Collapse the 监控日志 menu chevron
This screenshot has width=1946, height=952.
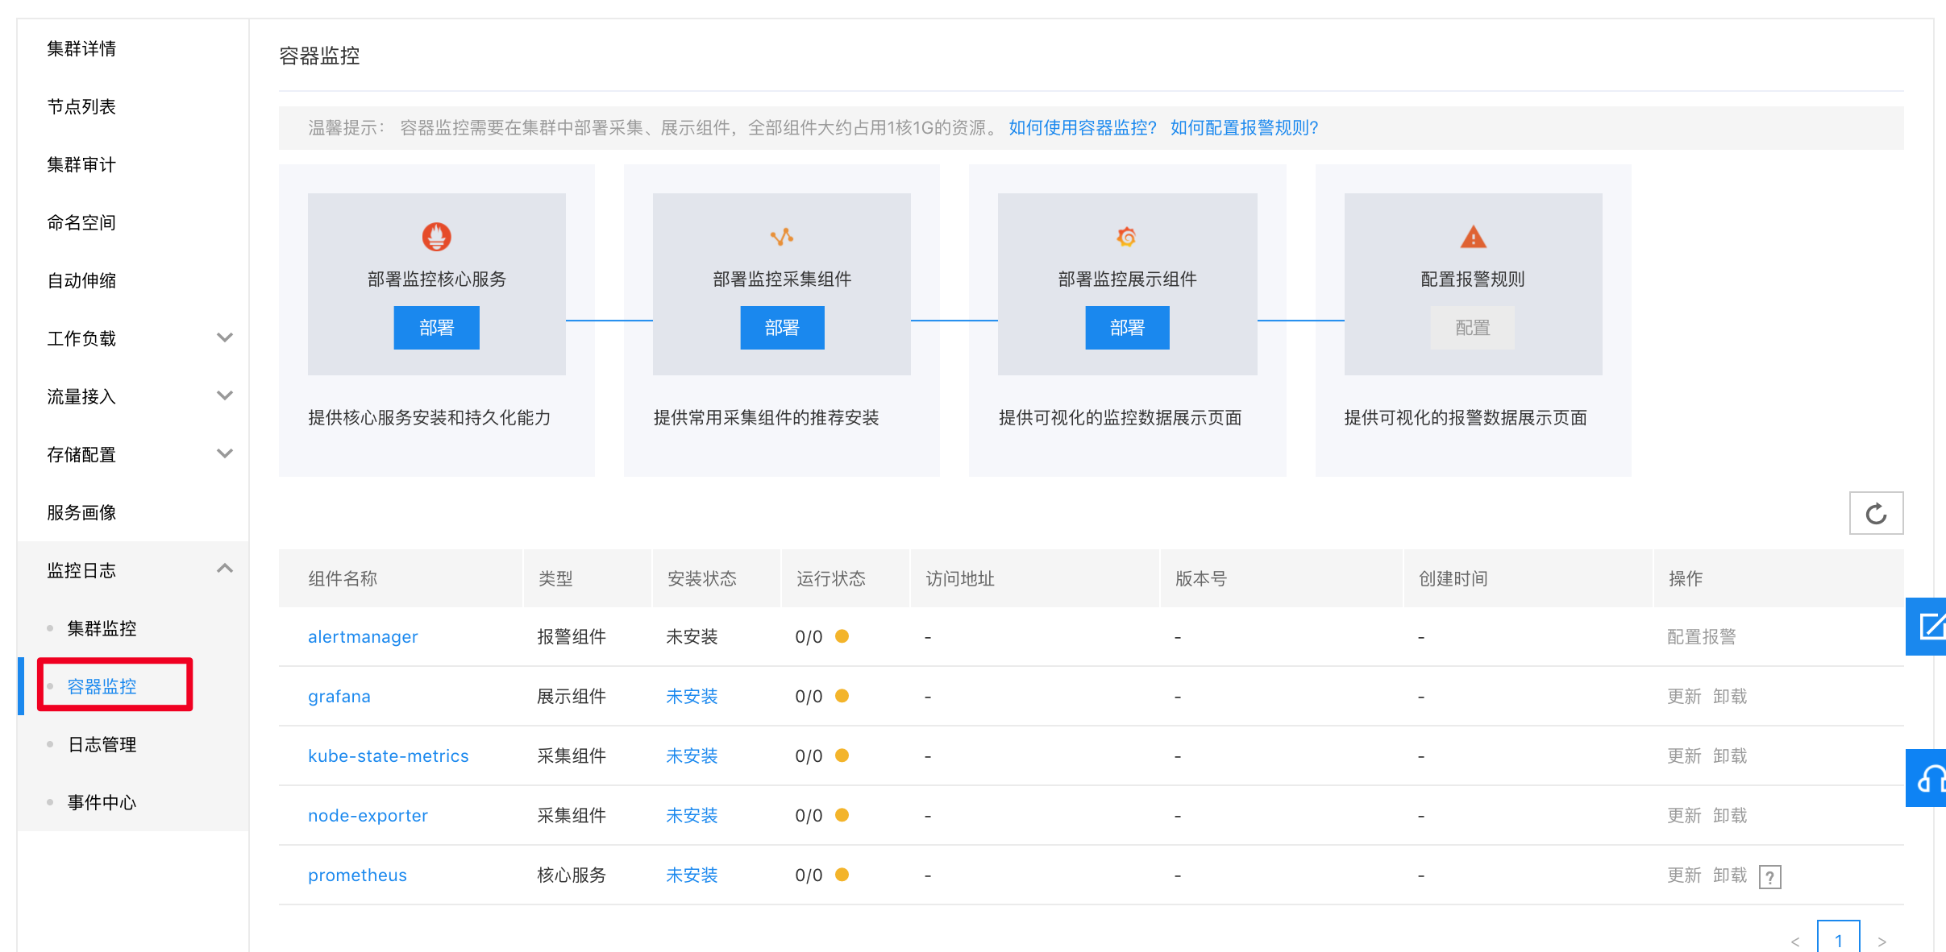(x=225, y=569)
